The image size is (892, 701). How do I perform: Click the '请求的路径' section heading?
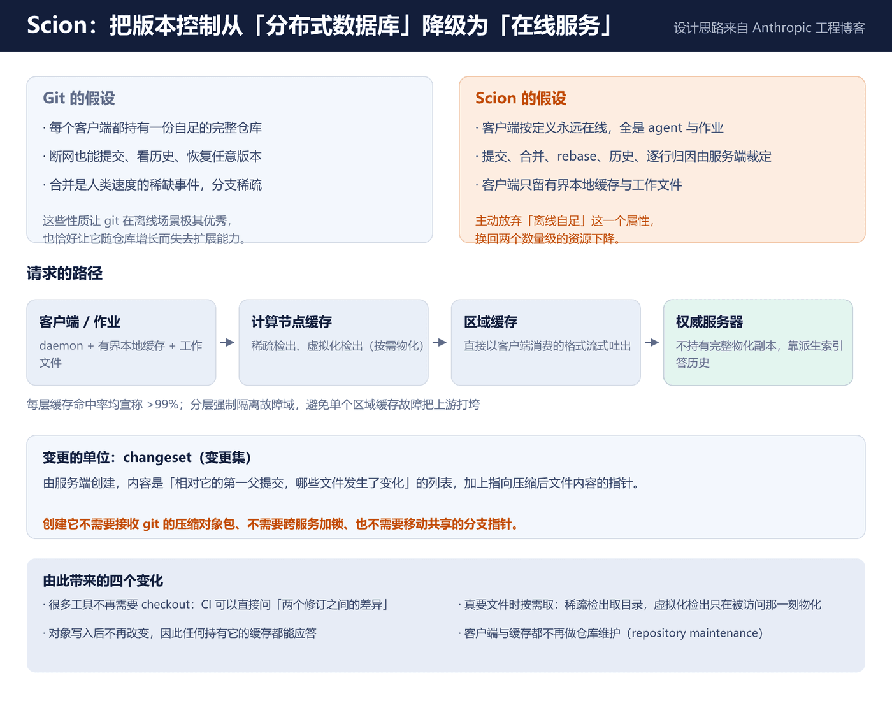(64, 273)
